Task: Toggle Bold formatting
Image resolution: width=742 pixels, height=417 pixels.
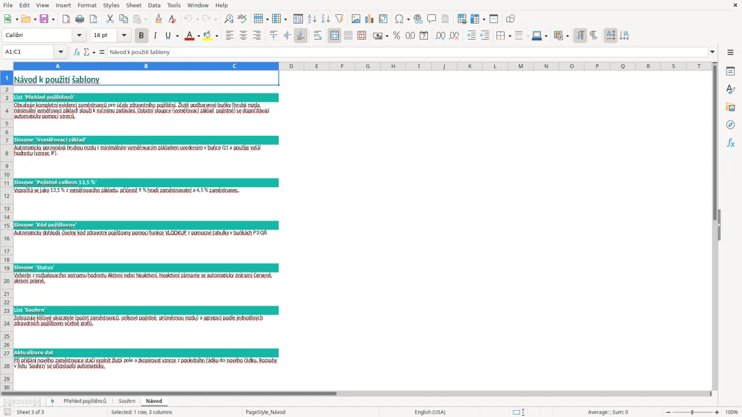Action: pyautogui.click(x=141, y=36)
